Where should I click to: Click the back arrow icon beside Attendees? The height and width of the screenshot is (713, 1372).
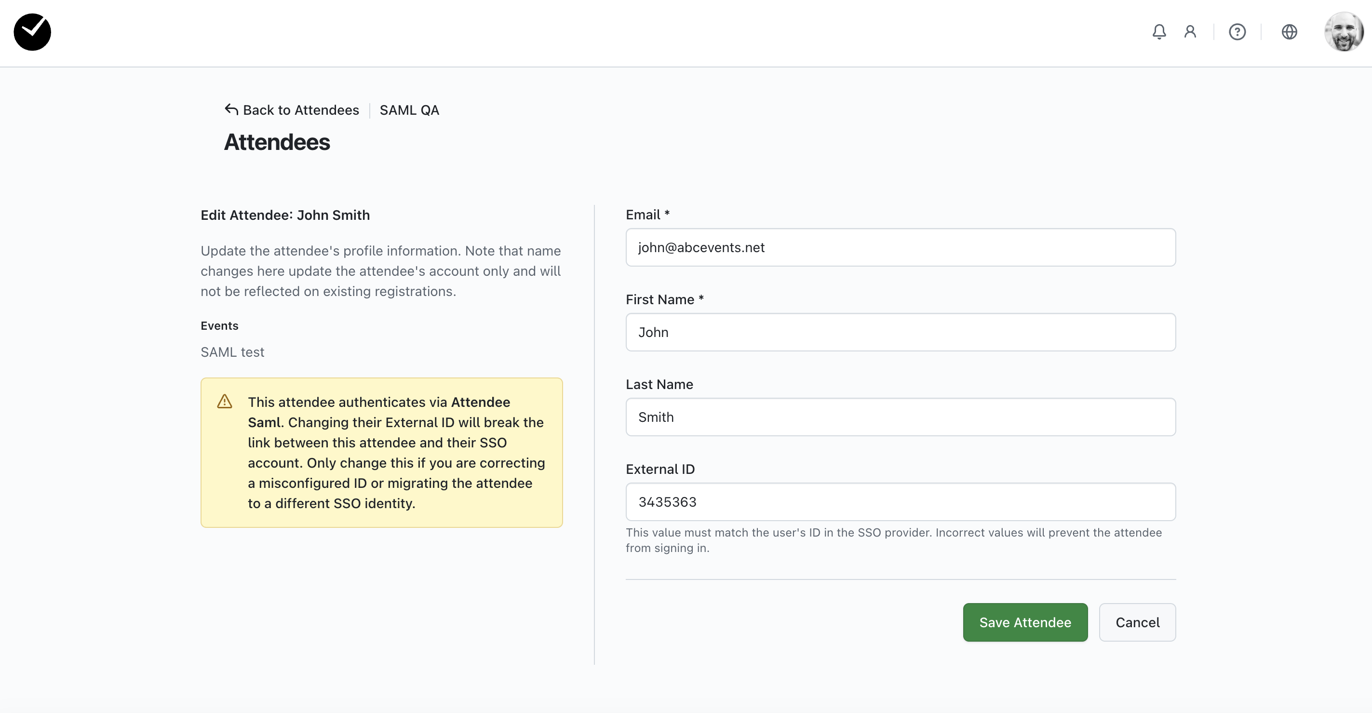click(x=231, y=110)
